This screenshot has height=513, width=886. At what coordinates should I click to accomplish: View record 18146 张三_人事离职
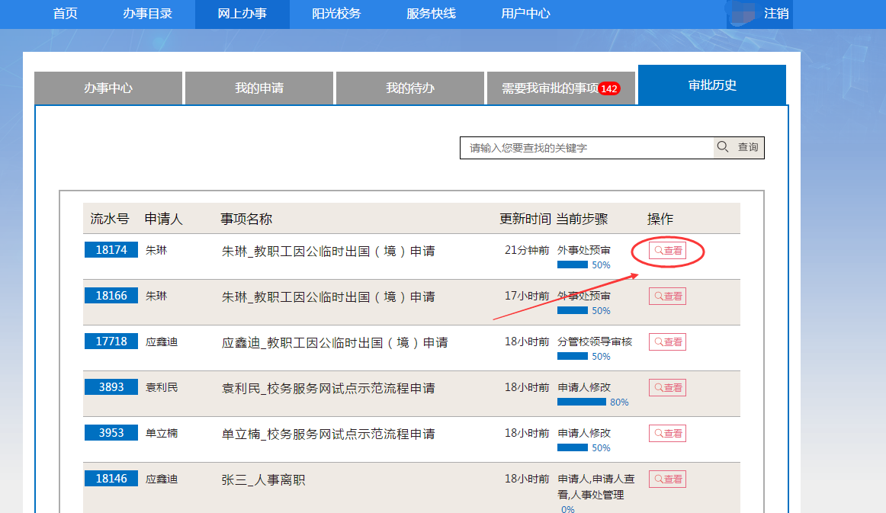[667, 479]
